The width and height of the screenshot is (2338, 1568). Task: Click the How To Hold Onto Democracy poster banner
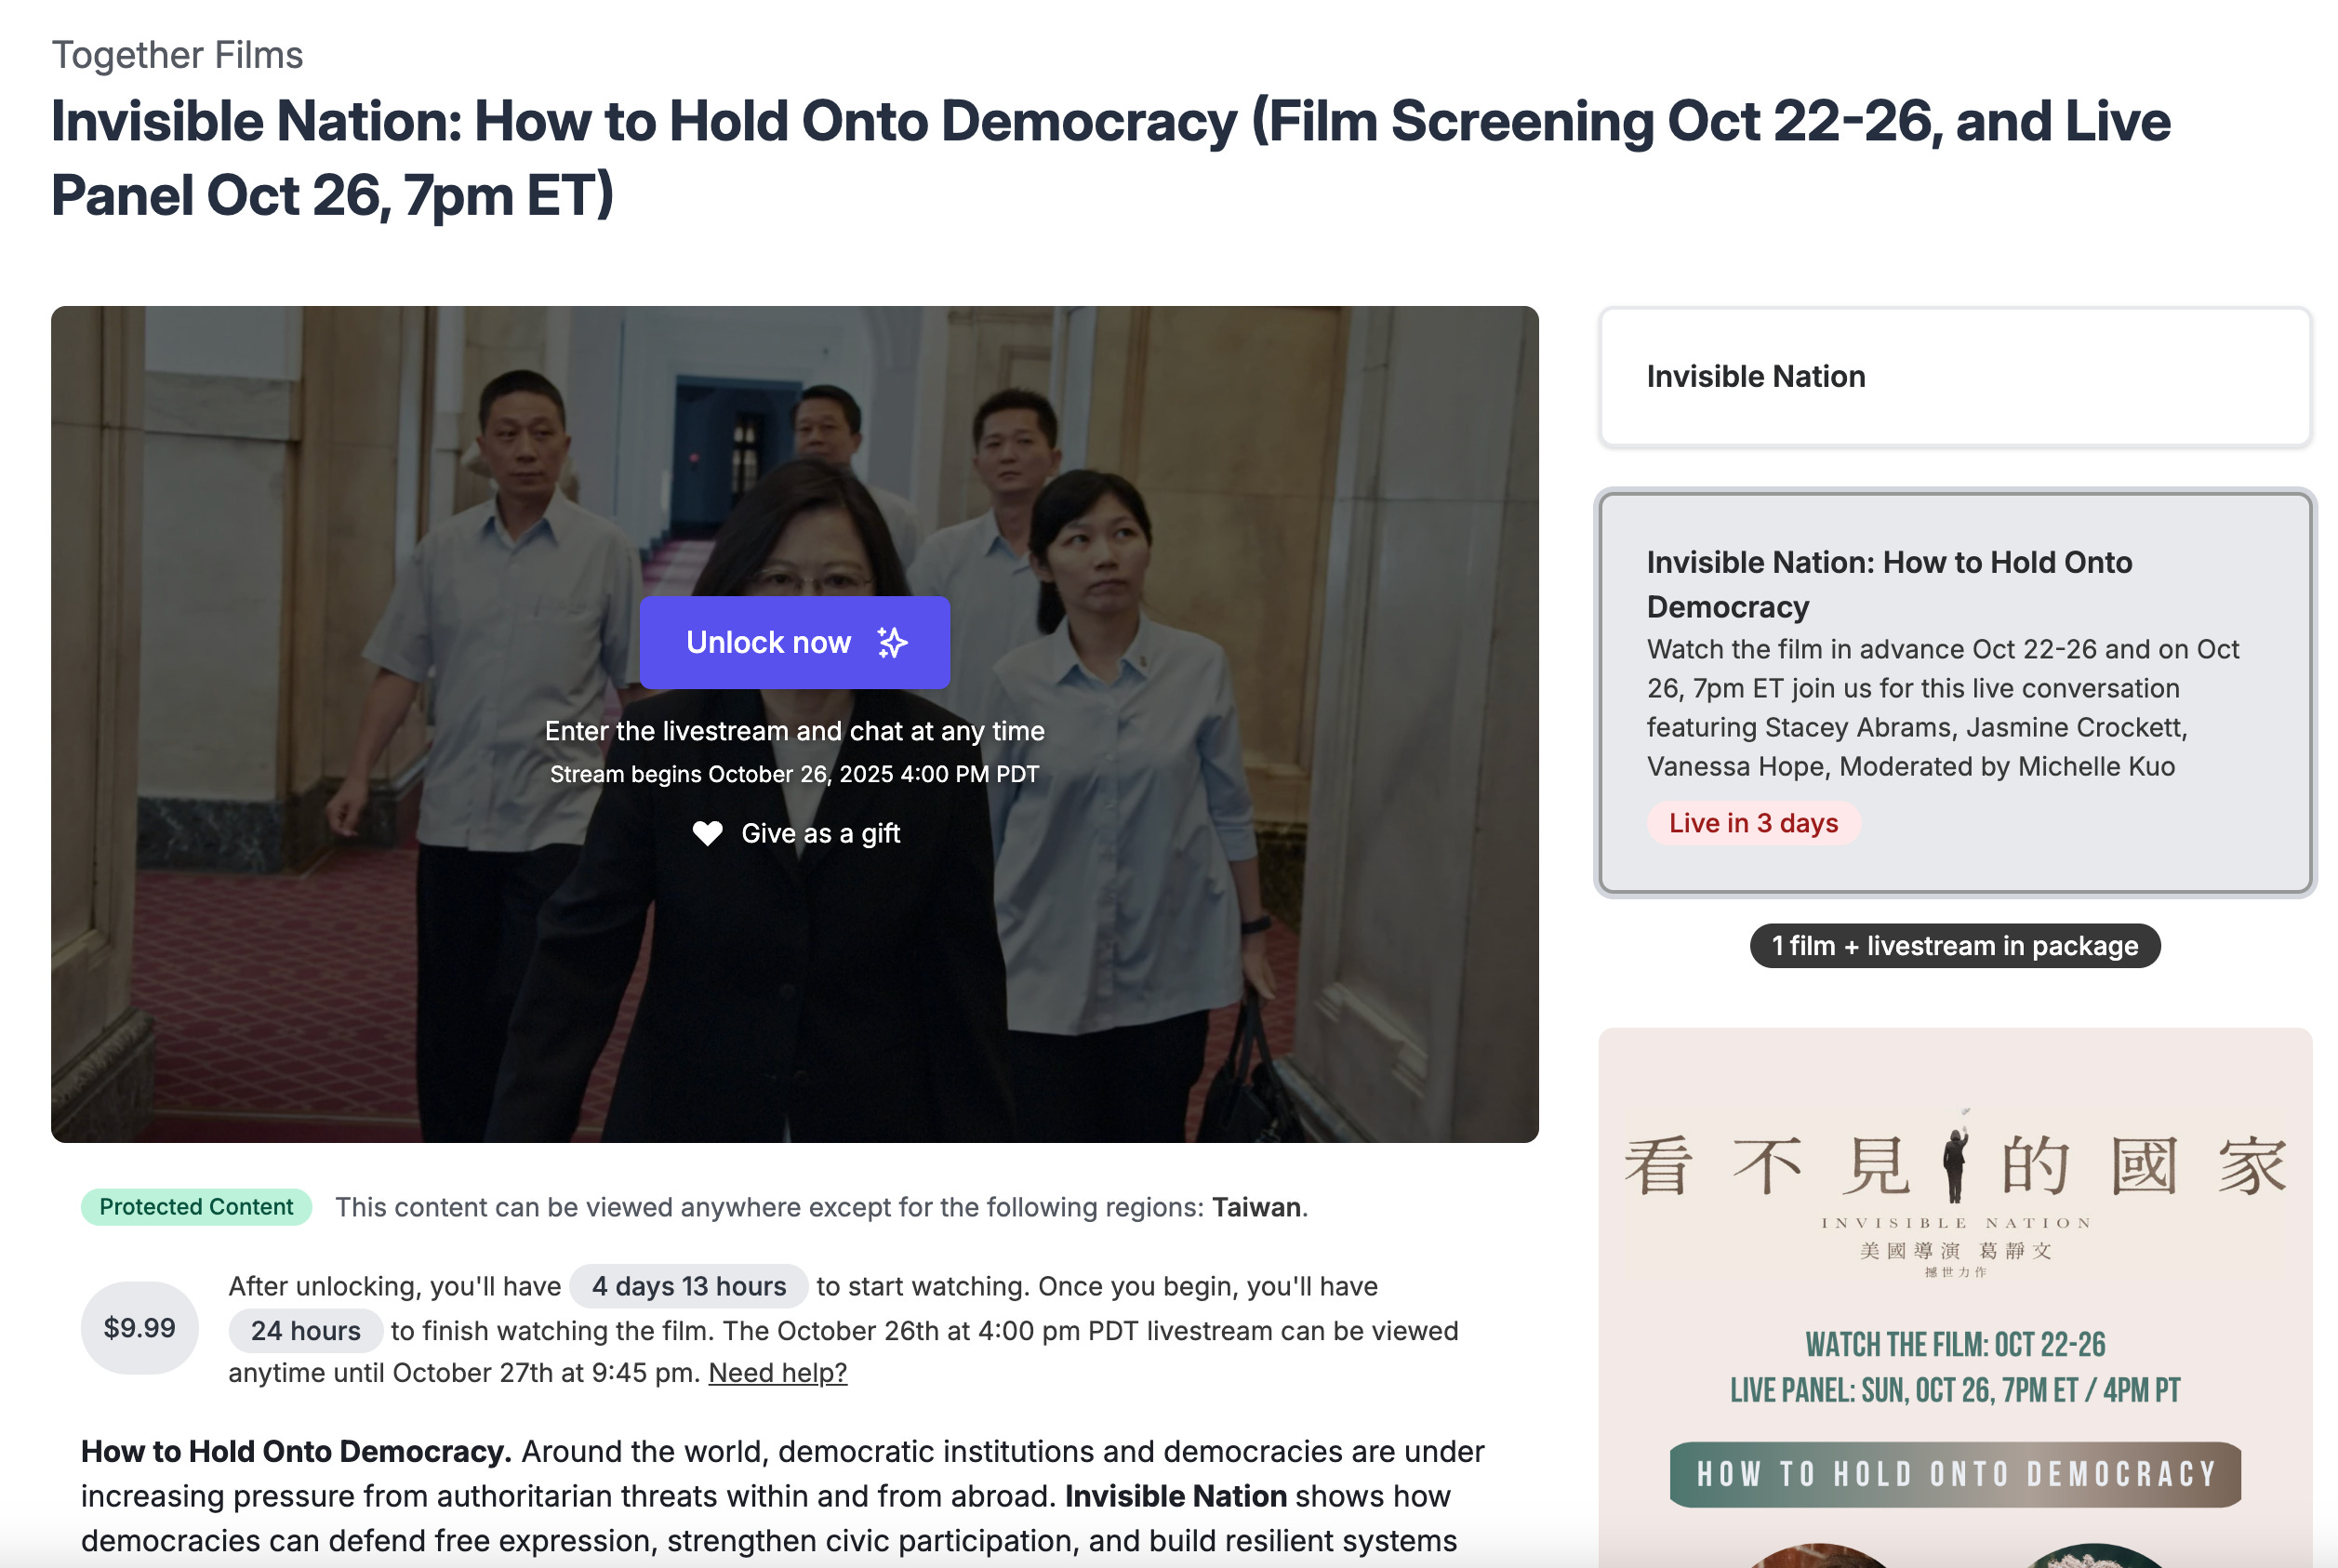click(1954, 1475)
